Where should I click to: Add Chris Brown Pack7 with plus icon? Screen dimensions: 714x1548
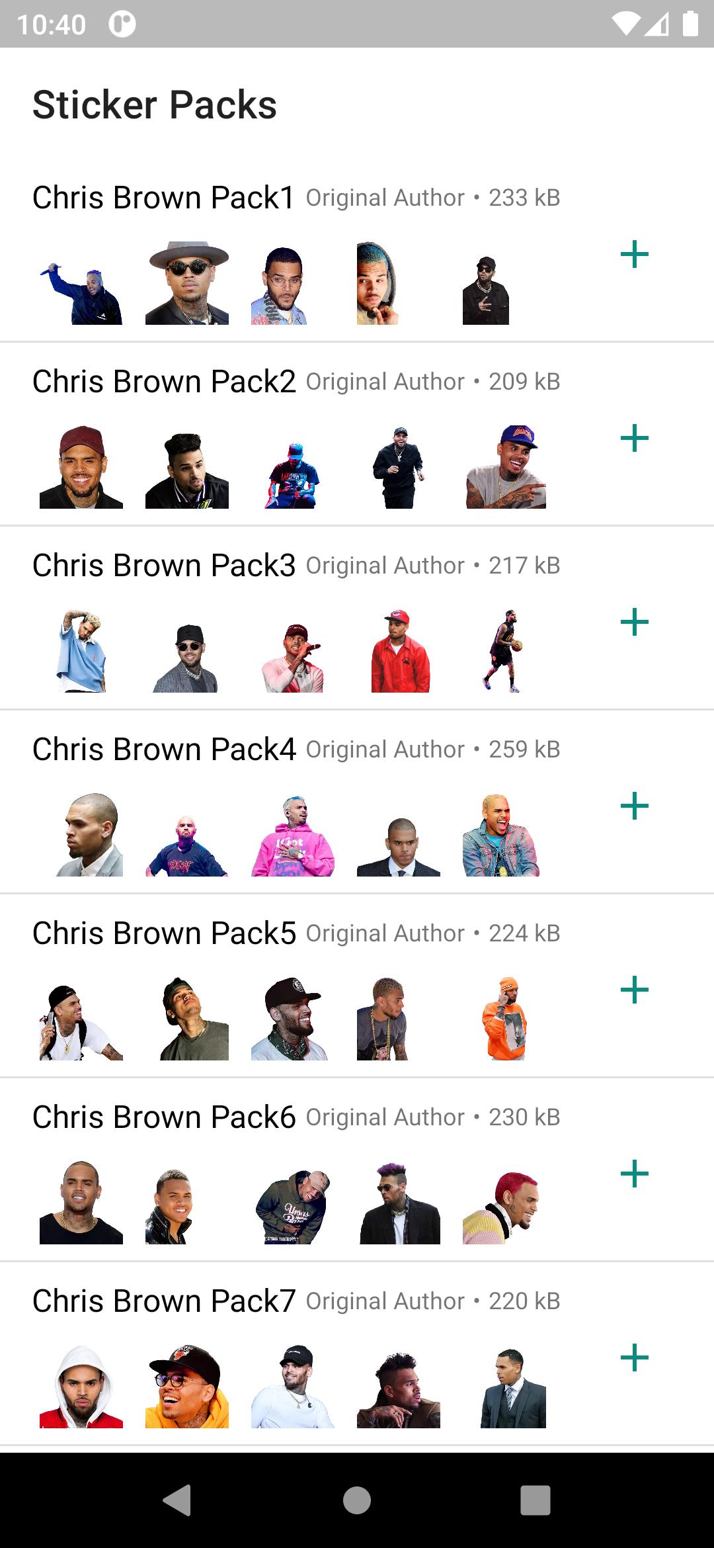click(x=634, y=1357)
